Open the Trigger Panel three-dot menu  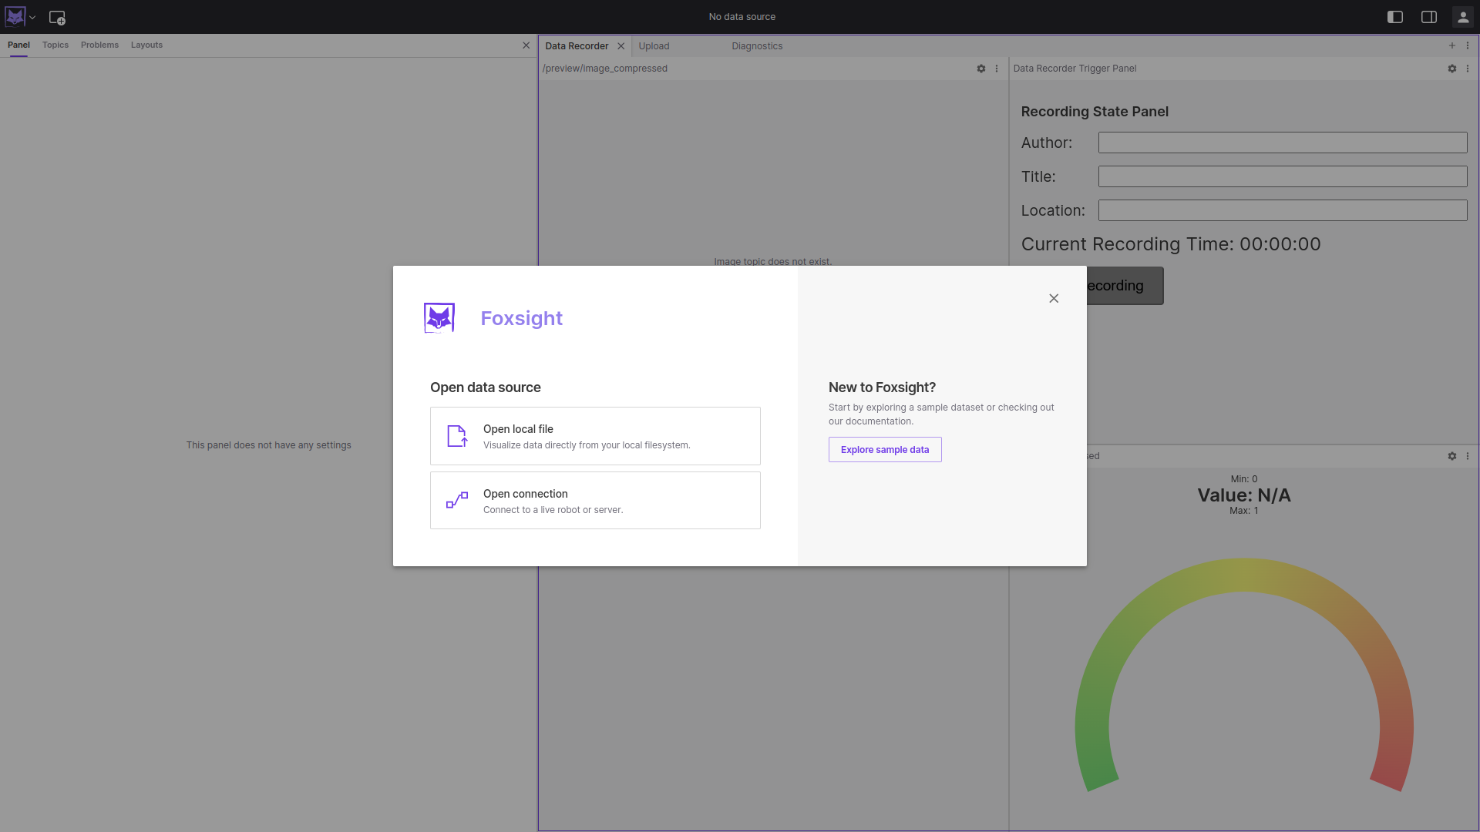(x=1468, y=69)
